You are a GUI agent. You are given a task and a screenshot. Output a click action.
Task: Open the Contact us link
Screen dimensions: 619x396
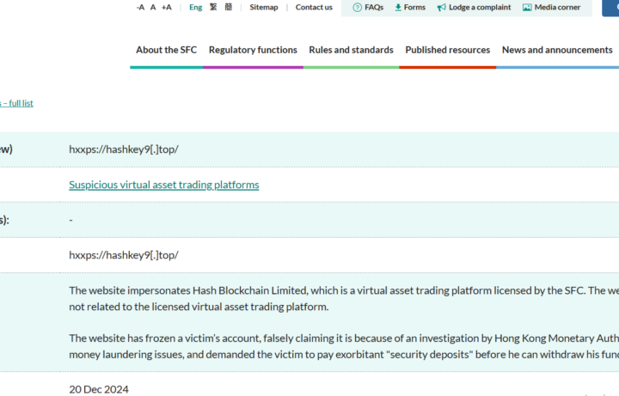[x=314, y=7]
